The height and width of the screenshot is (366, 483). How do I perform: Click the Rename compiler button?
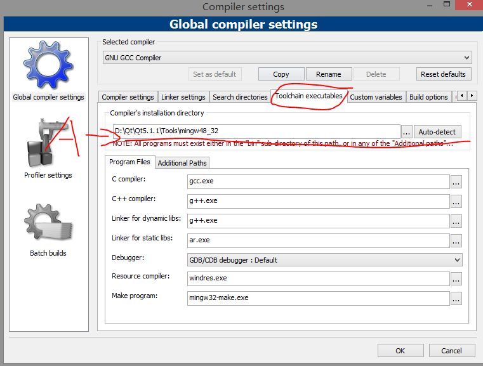328,74
